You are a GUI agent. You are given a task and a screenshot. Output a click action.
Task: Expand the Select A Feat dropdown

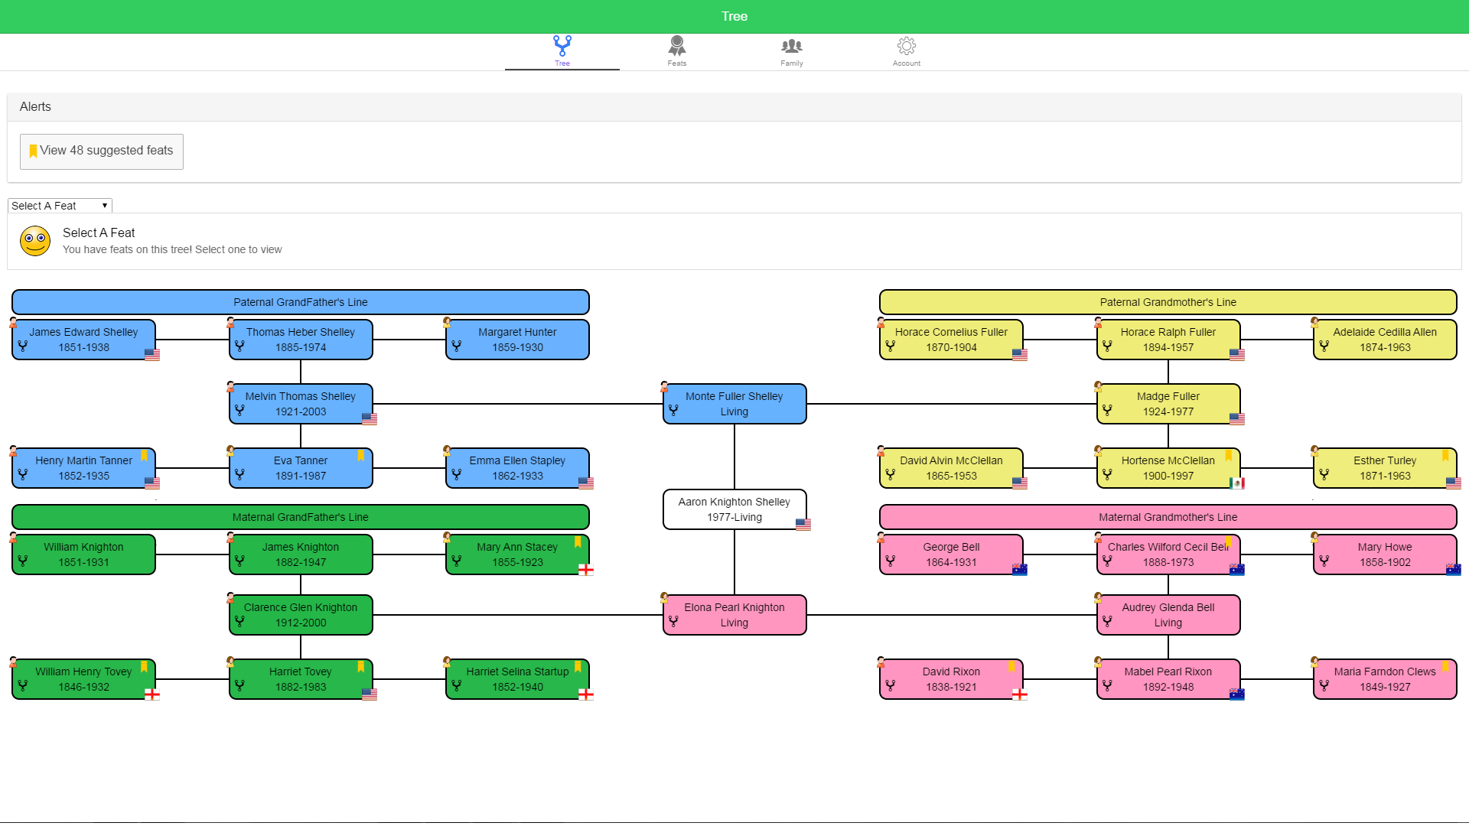[60, 206]
